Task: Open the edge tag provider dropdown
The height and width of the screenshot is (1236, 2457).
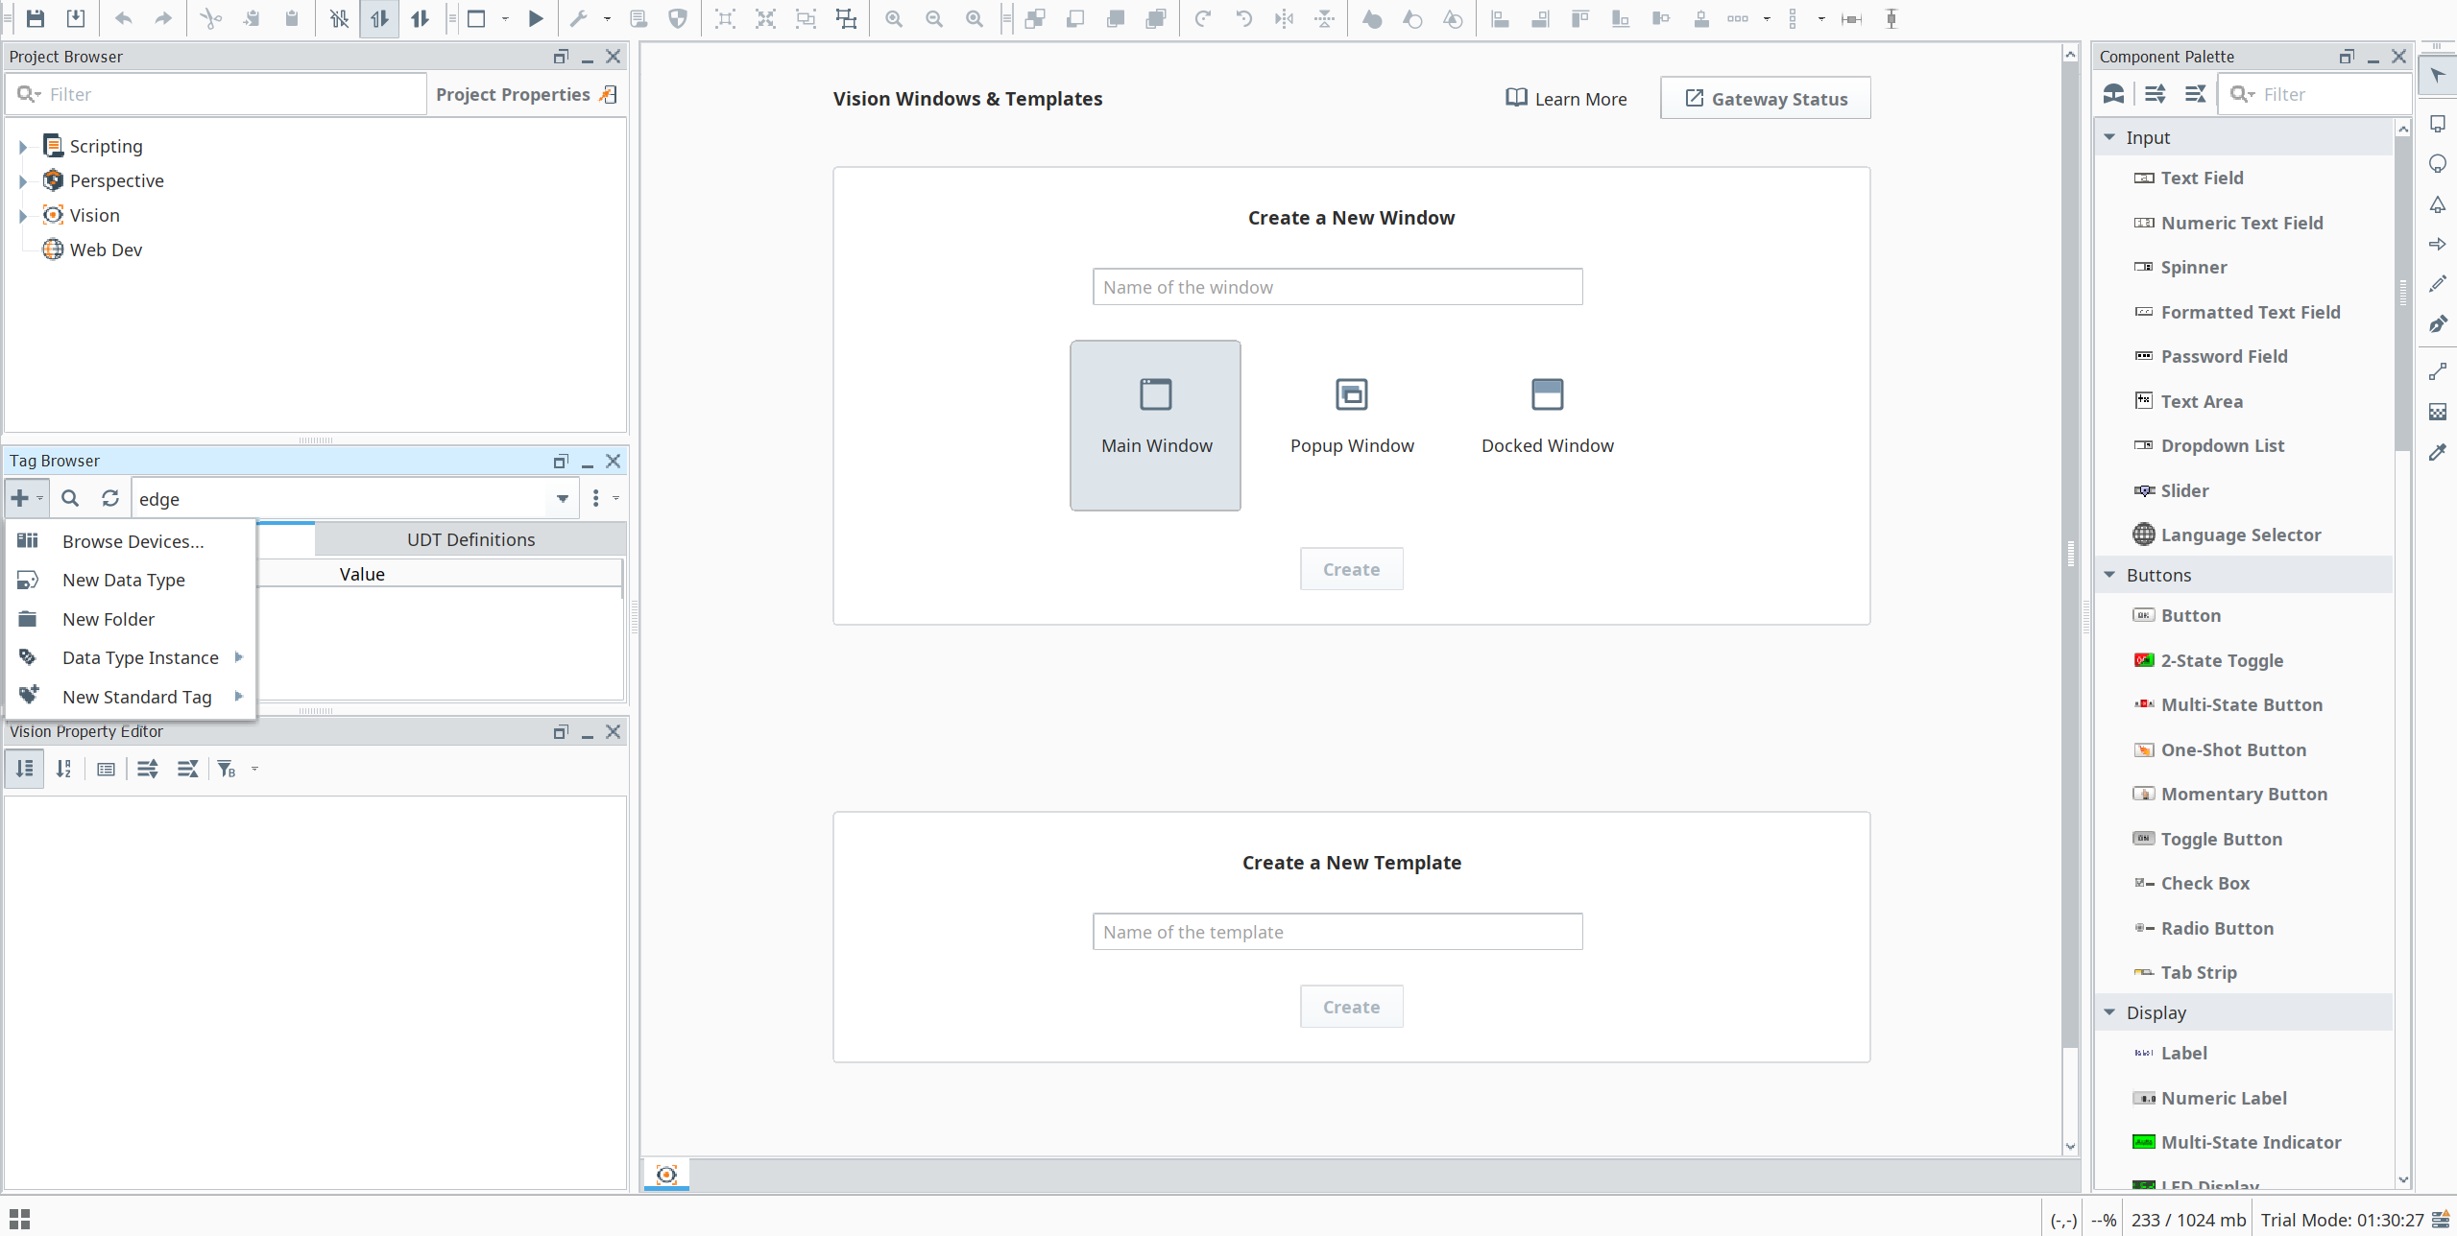Action: (x=563, y=498)
